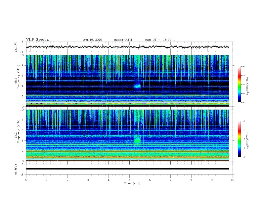Click the 4 kHz burst in ch.1 spectrogram
Image resolution: width=262 pixels, height=202 pixels.
137,86
